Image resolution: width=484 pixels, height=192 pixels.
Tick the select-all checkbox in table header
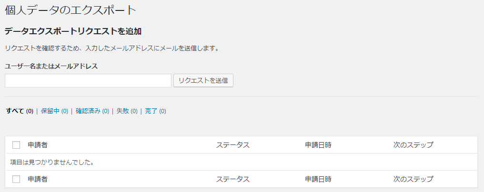[x=16, y=145]
